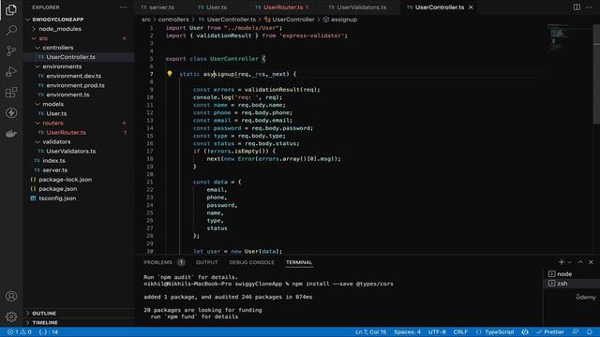Open index.ts file

click(53, 161)
